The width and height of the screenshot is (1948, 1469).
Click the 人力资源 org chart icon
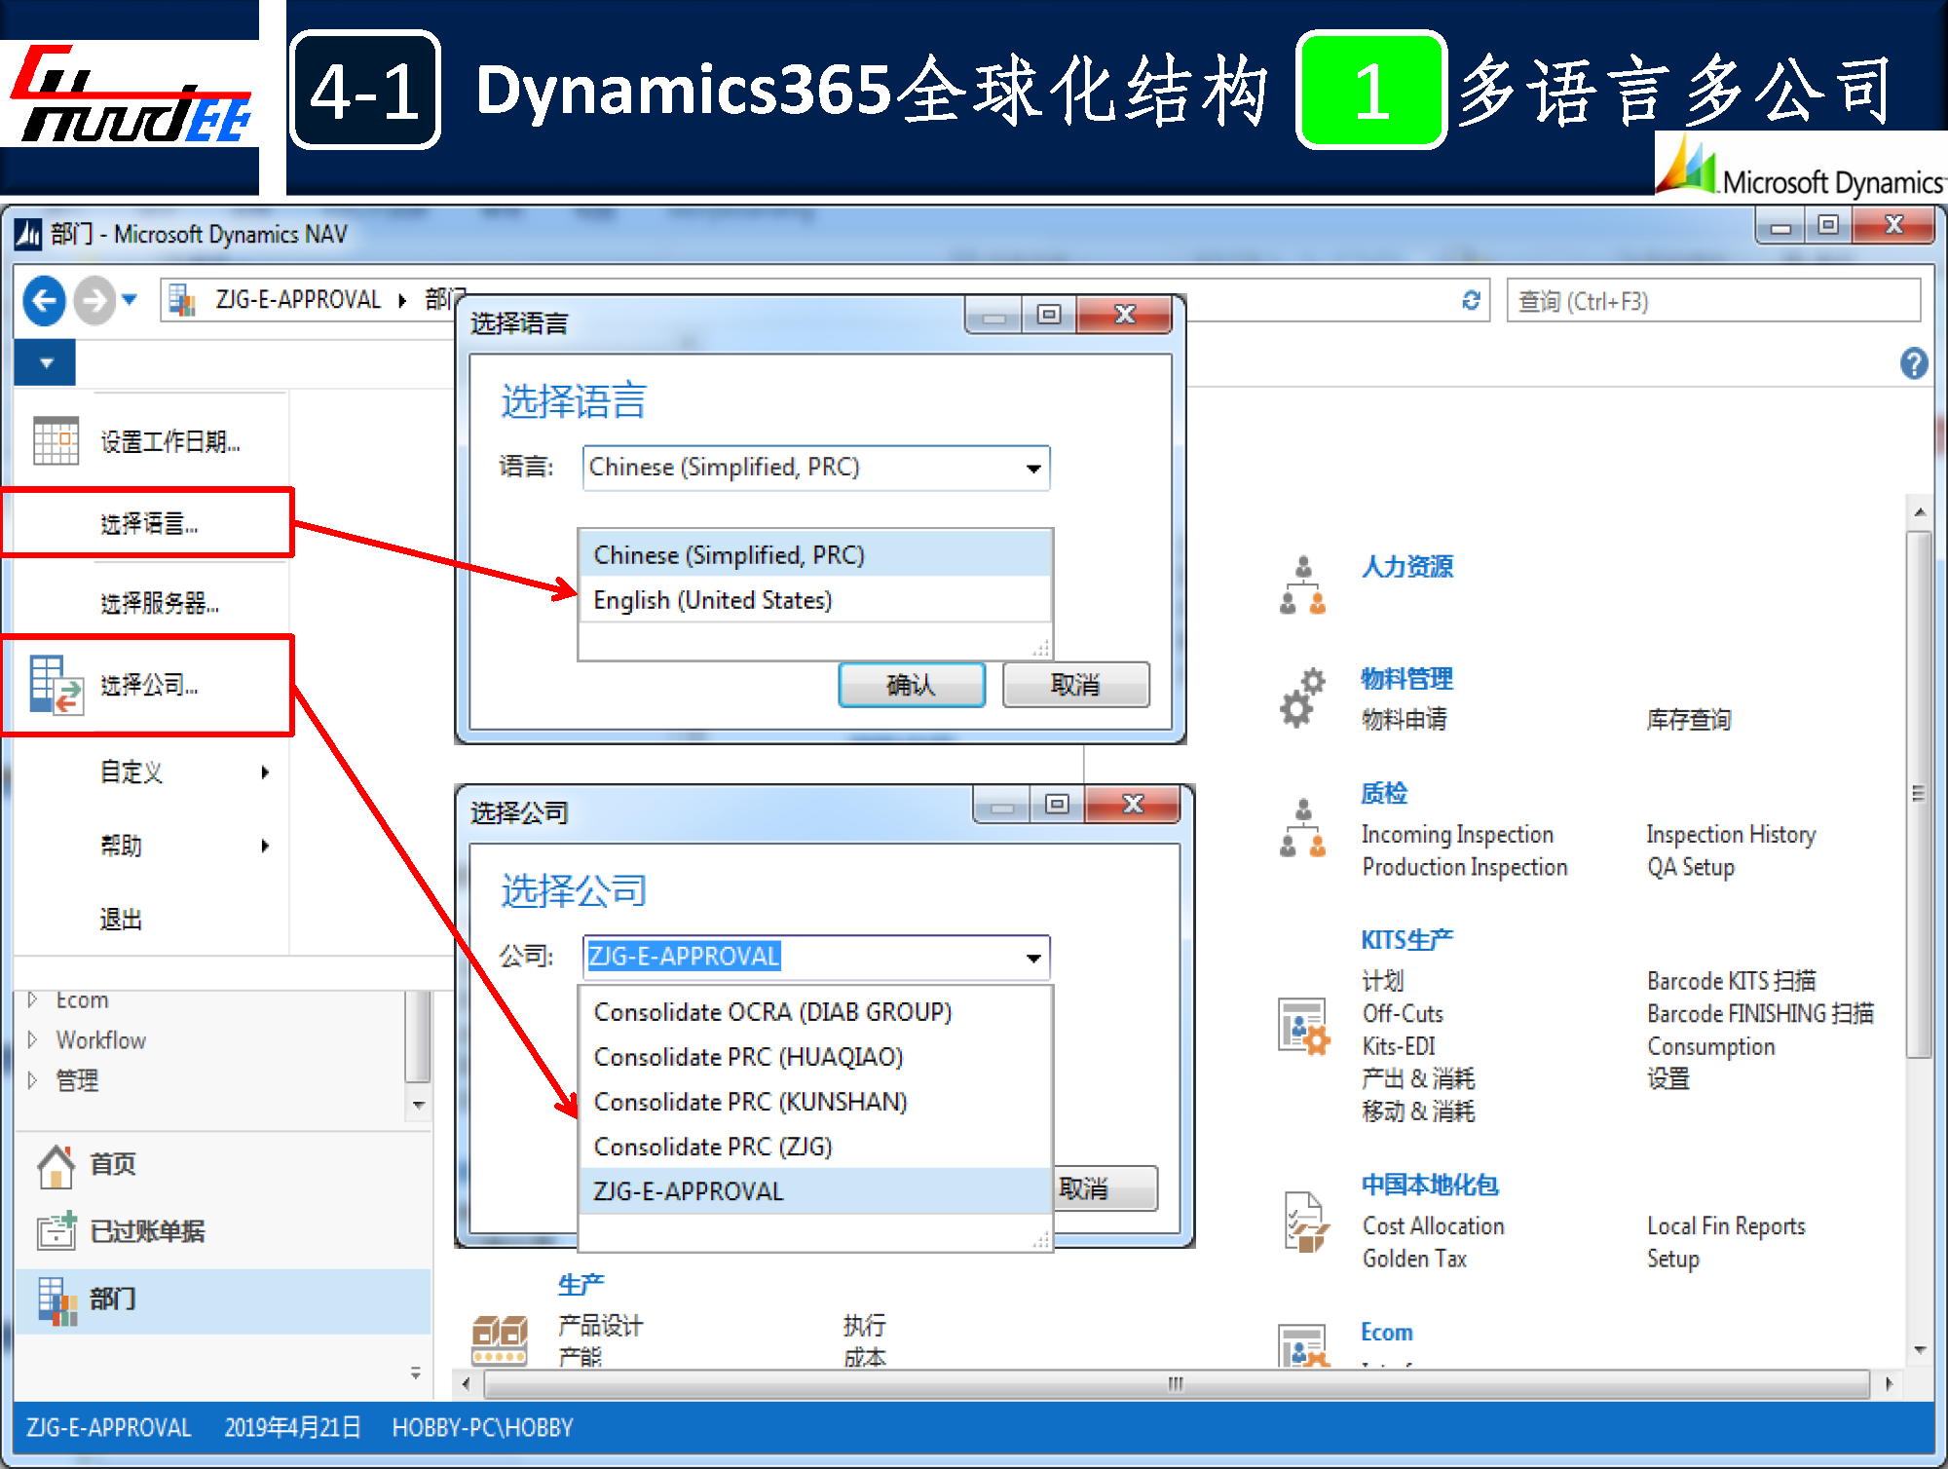[1302, 584]
